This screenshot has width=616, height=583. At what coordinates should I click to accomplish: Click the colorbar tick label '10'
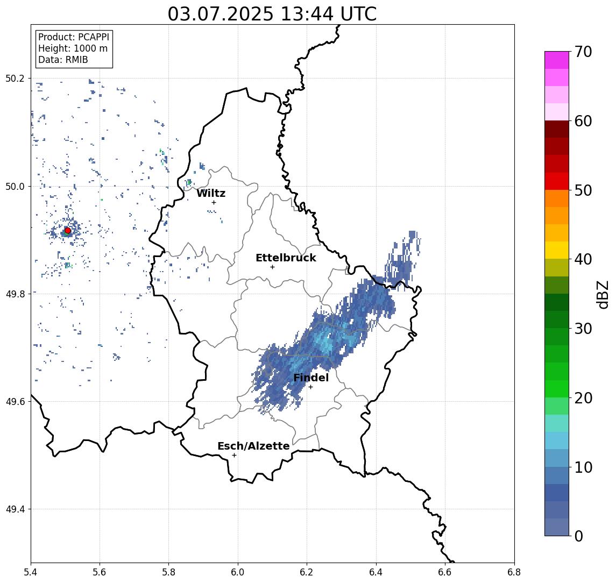point(583,467)
